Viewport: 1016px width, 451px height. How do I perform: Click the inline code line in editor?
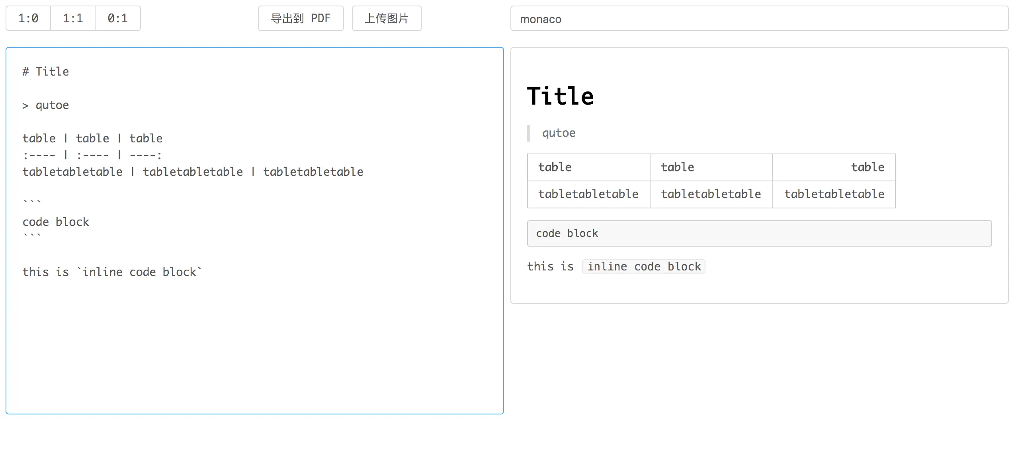click(112, 272)
